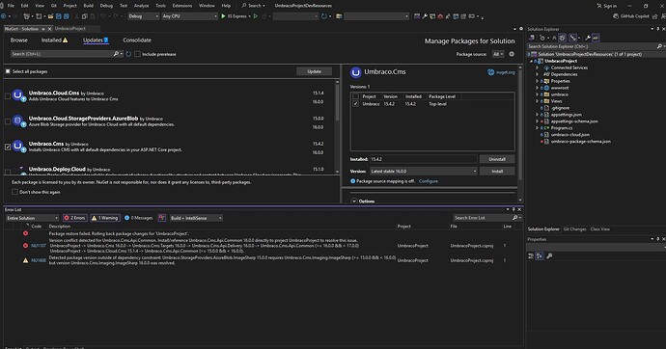Click the Categorized icon in Properties panel
The width and height of the screenshot is (666, 349).
(531, 255)
